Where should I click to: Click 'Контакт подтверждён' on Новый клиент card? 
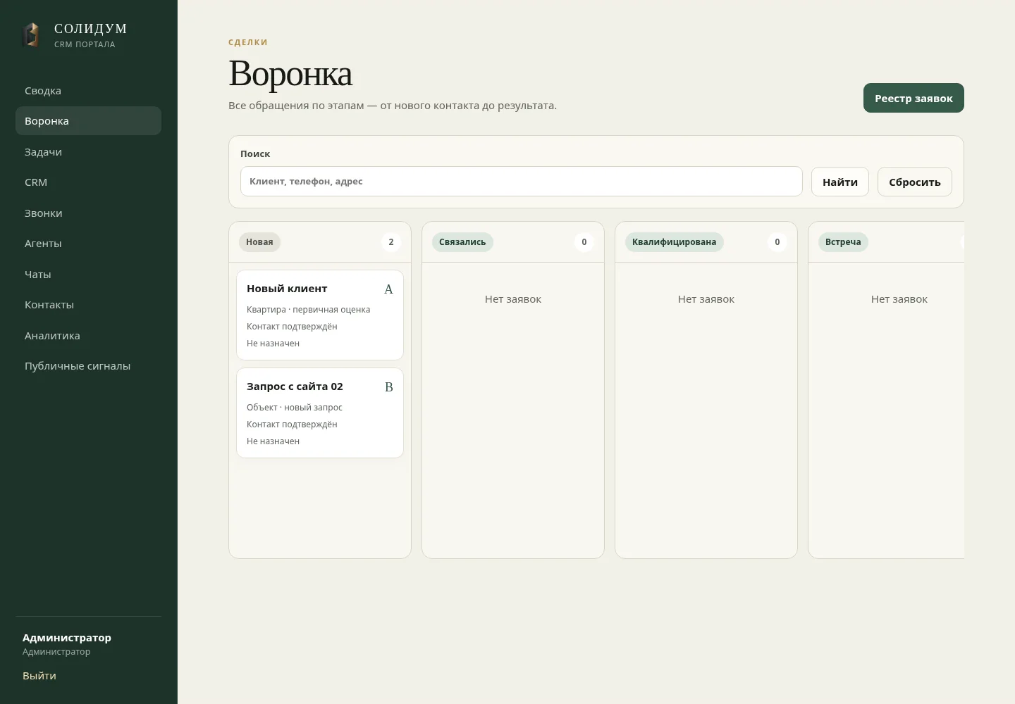(x=292, y=327)
